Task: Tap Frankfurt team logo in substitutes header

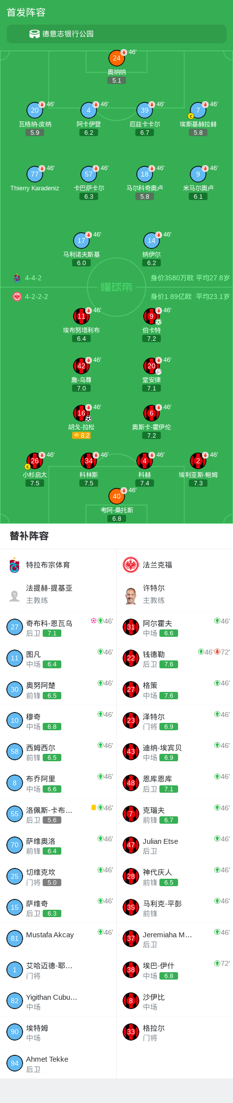Action: pos(130,565)
